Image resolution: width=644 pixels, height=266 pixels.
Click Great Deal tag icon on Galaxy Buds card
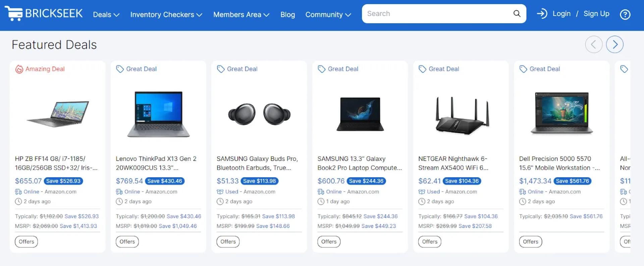[221, 69]
